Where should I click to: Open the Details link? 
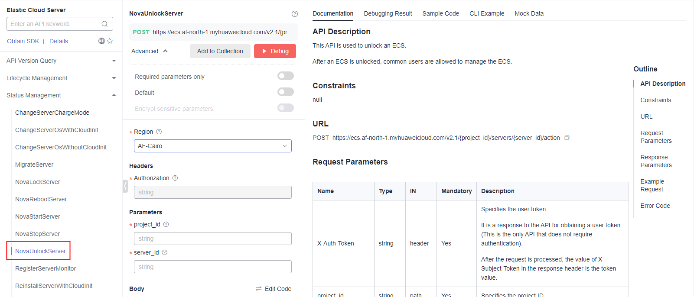[59, 41]
